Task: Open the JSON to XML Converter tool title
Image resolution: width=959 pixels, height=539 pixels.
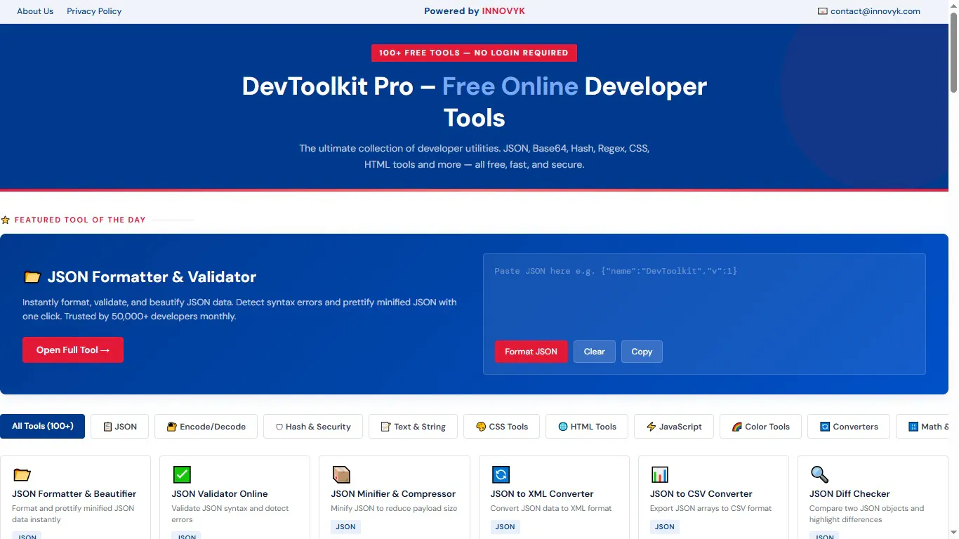Action: [542, 494]
